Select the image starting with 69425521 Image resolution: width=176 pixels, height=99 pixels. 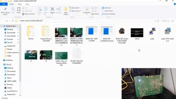point(61,37)
